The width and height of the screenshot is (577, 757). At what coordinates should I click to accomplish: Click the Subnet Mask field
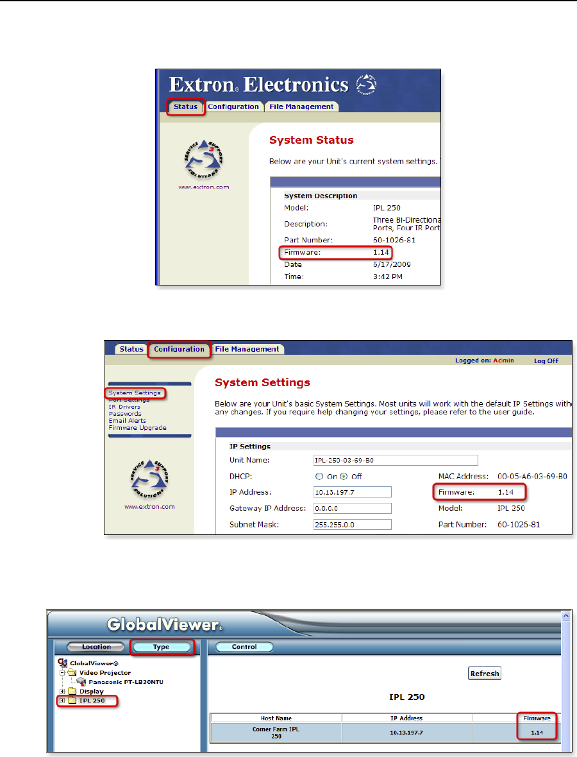pyautogui.click(x=352, y=525)
